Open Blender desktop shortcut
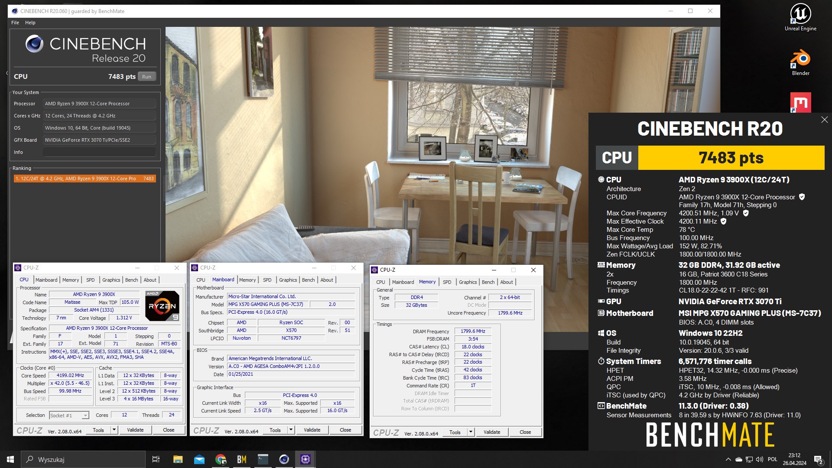 800,63
